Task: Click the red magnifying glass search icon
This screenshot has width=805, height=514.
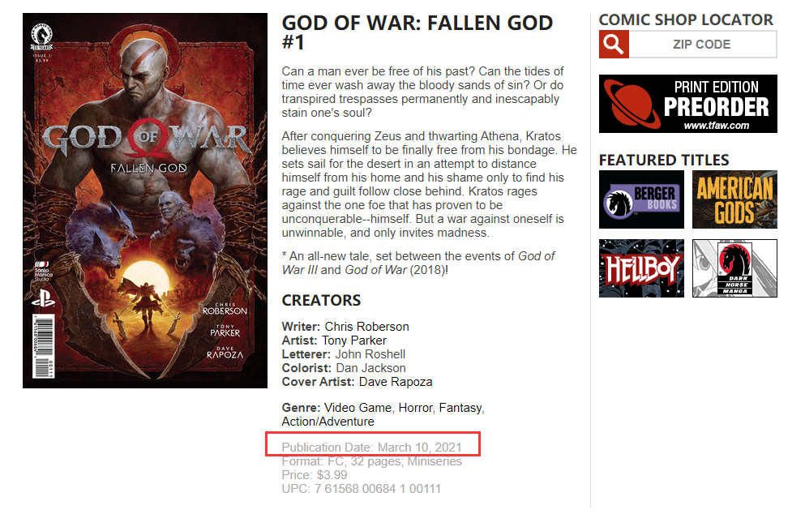Action: pyautogui.click(x=614, y=44)
